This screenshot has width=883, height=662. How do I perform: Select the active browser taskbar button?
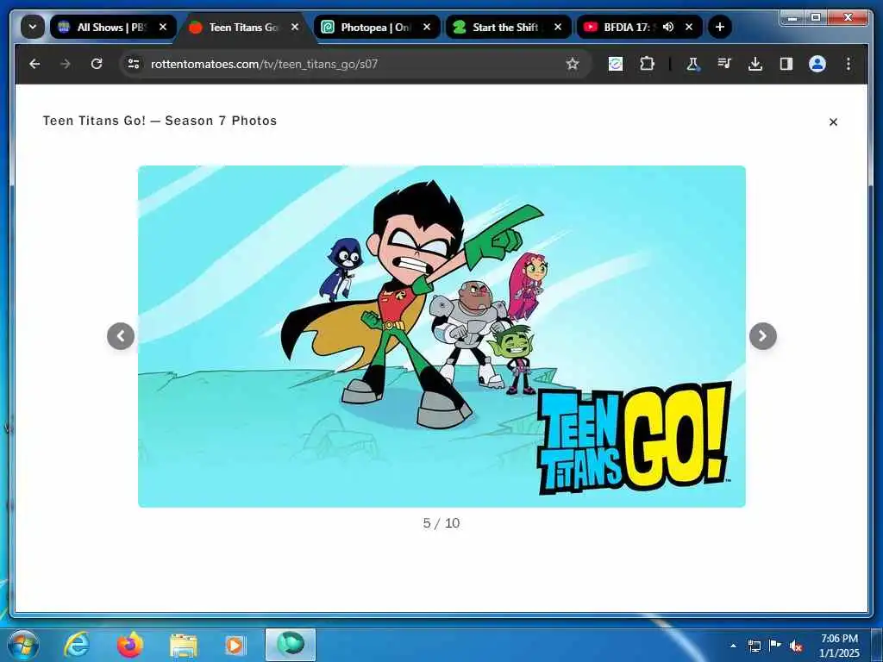[290, 645]
